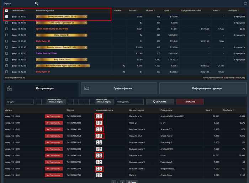Open the pocket cards Любые карты selector

[56, 102]
